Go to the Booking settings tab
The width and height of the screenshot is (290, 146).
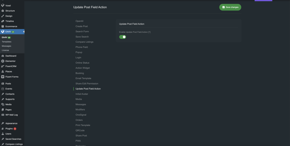click(80, 73)
